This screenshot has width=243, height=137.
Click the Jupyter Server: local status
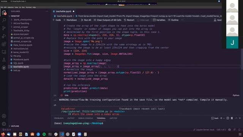204,129
